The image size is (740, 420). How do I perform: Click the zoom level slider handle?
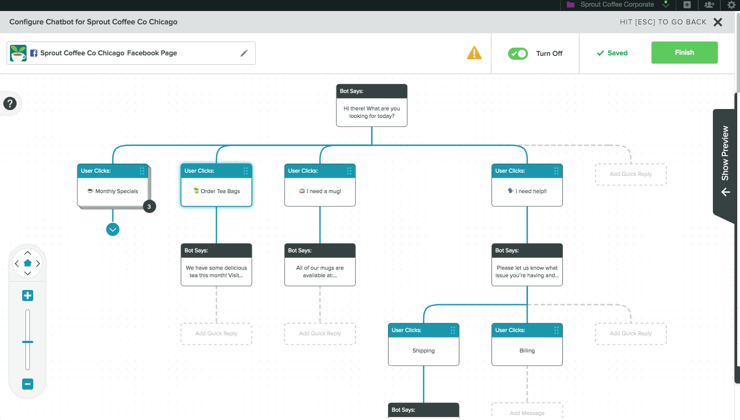(28, 342)
